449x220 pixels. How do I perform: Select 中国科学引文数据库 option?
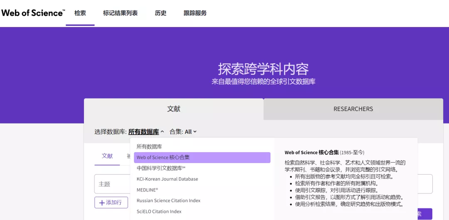coord(202,168)
